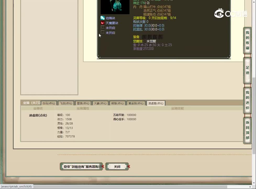The width and height of the screenshot is (256, 189).
Task: Switch to the 黄金猊(点化) mount tab
Action: pyautogui.click(x=136, y=103)
